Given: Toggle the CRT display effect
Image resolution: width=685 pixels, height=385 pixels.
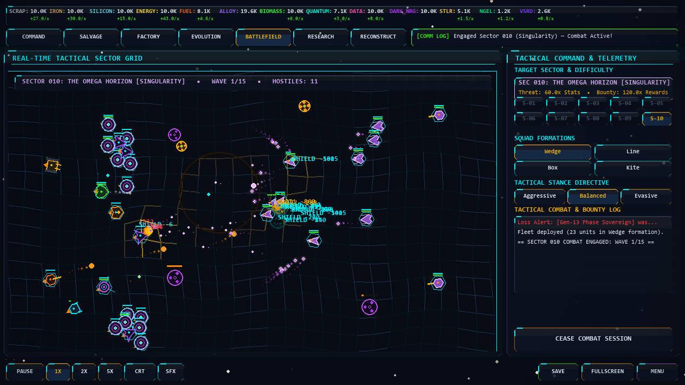Looking at the screenshot, I should click(140, 371).
